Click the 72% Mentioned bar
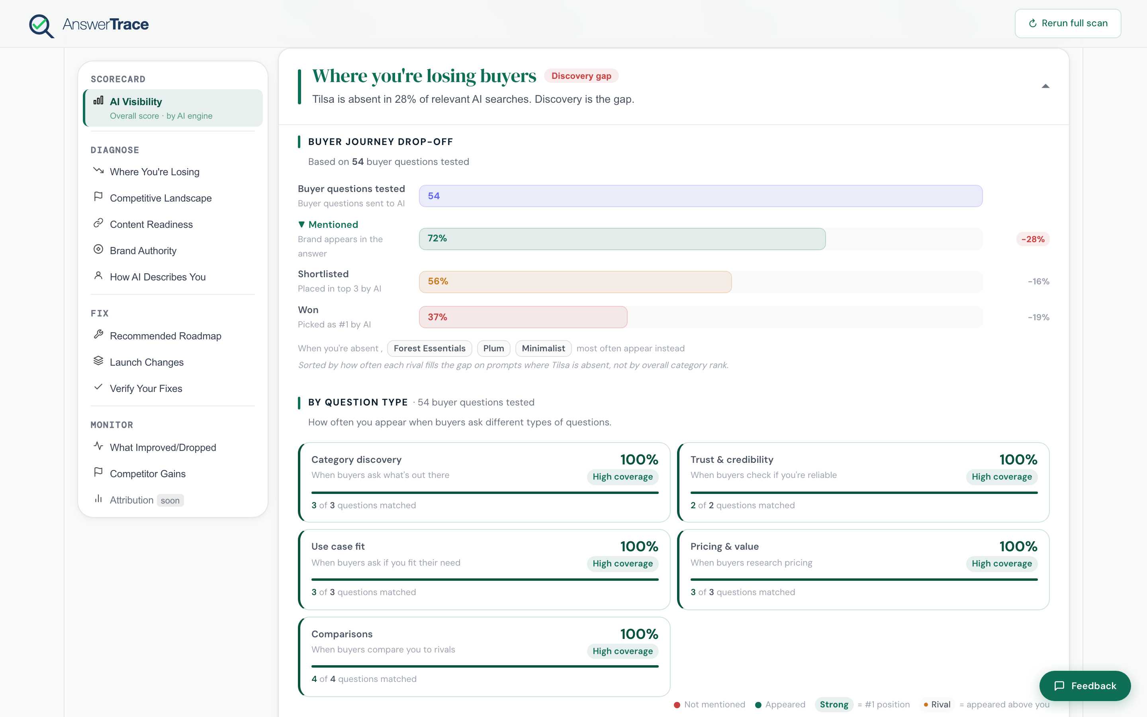The image size is (1147, 717). coord(622,239)
